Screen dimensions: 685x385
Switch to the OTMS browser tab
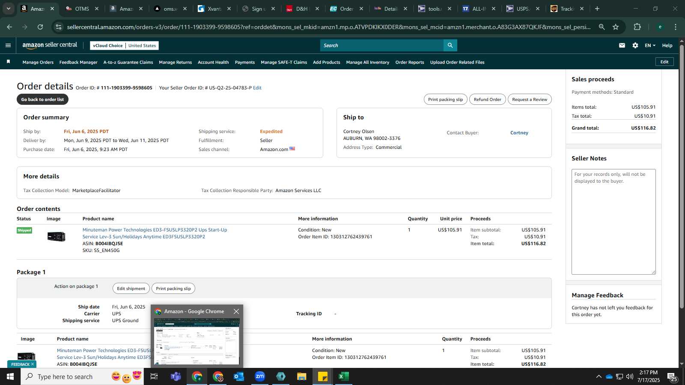tap(82, 9)
